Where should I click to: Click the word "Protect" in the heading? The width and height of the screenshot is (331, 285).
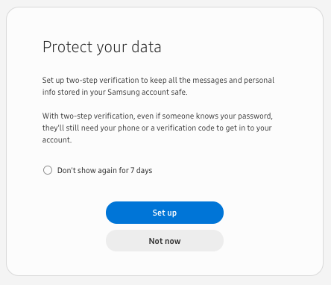click(68, 47)
